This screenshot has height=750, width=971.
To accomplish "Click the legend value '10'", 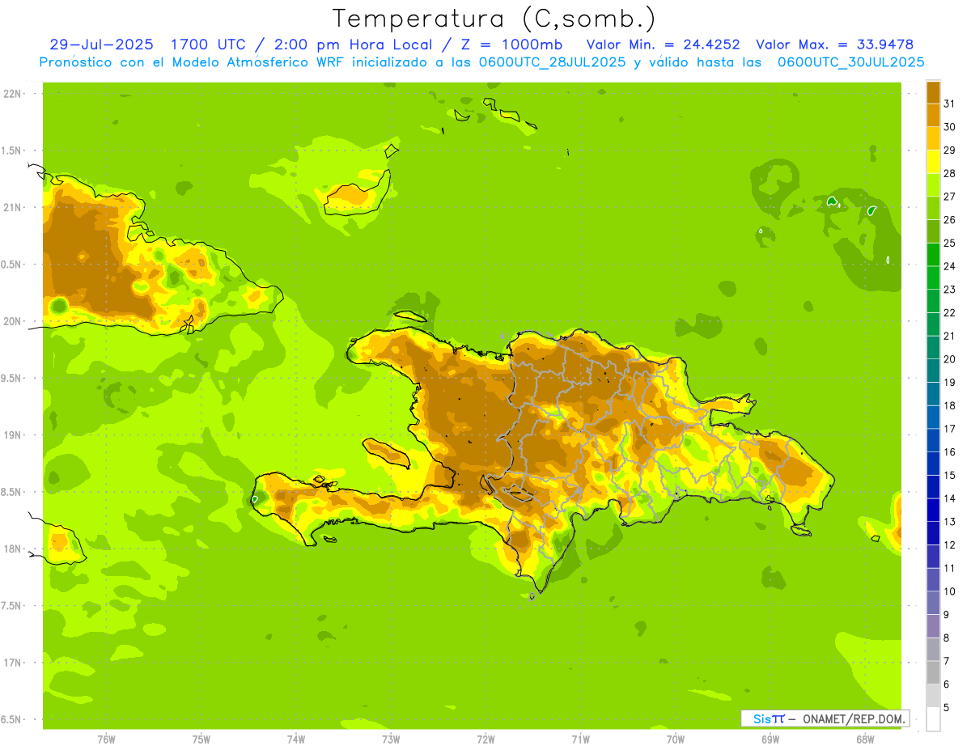I will [x=949, y=591].
